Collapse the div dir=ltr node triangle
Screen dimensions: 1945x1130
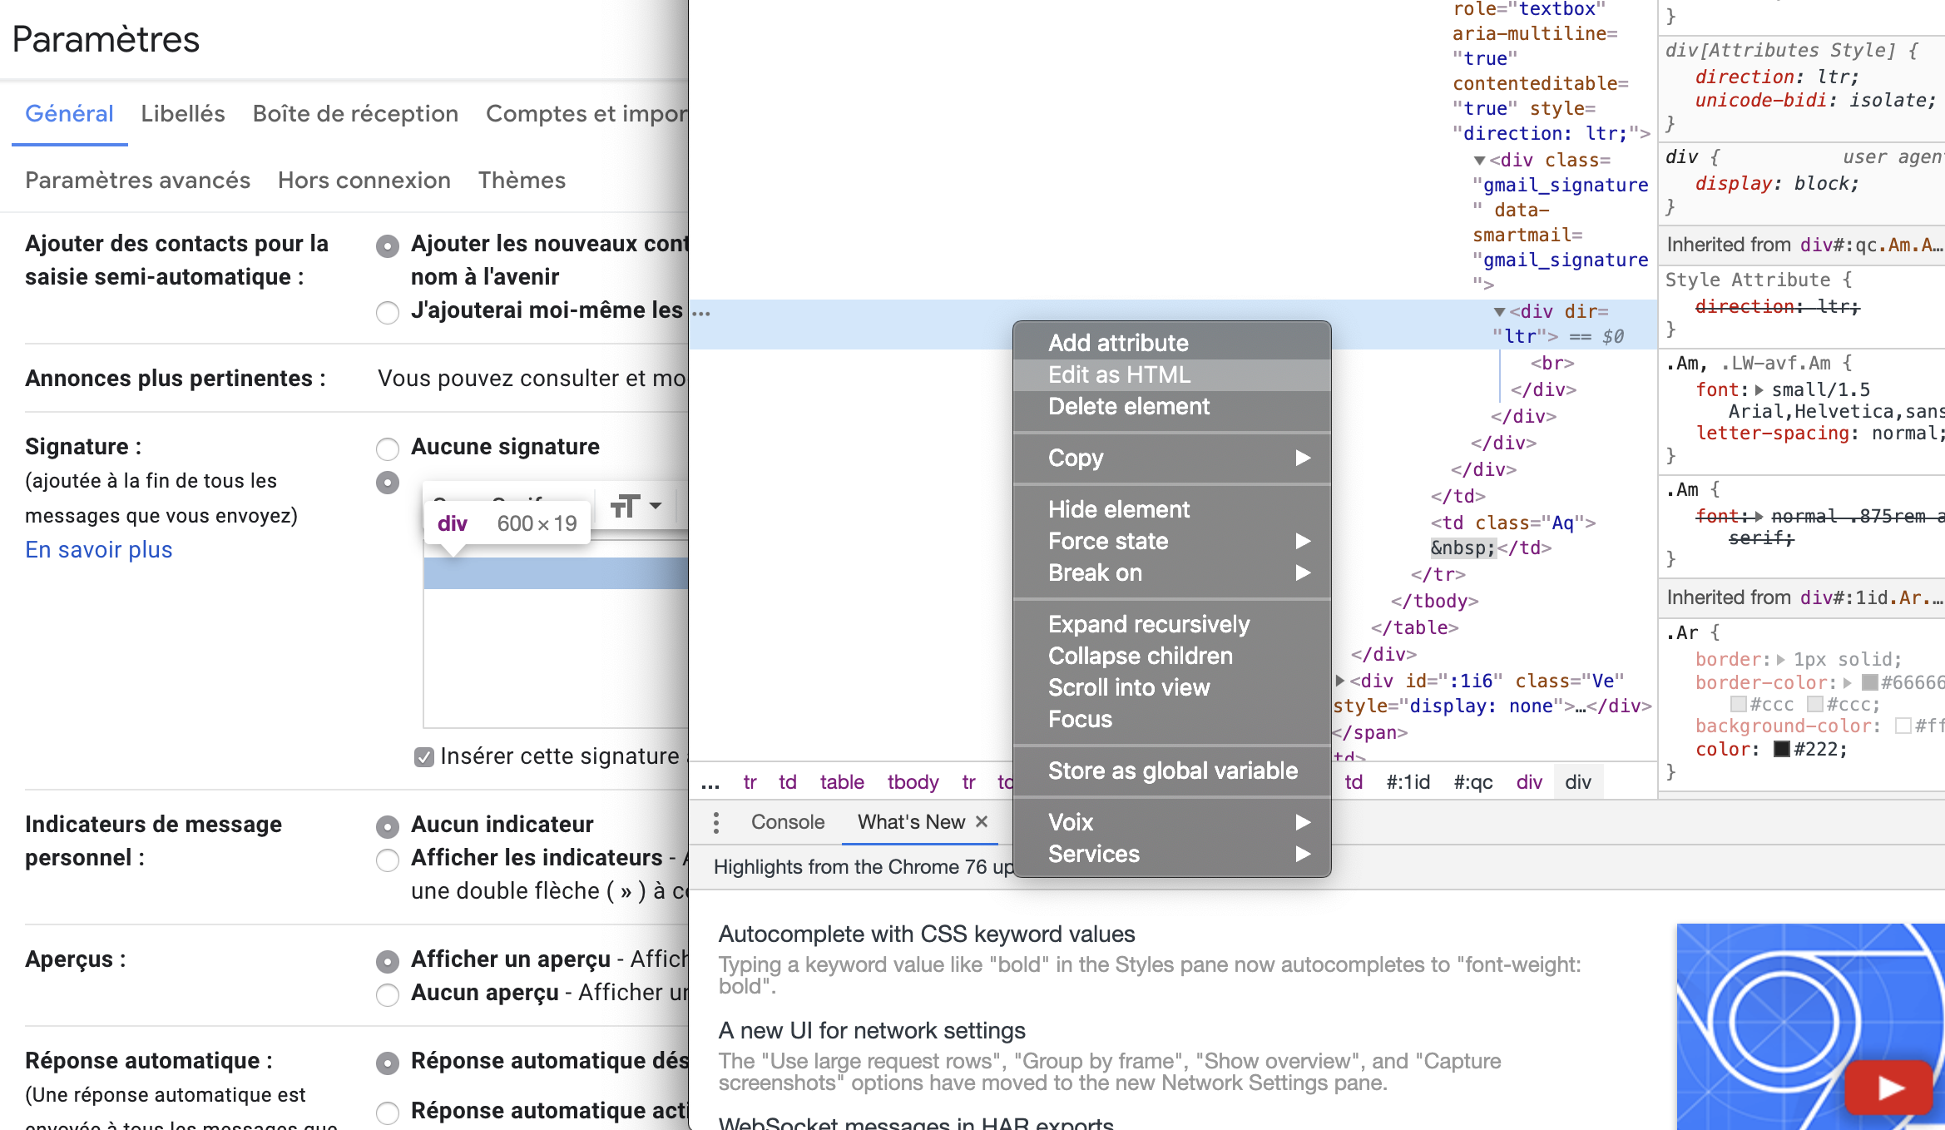coord(1499,312)
